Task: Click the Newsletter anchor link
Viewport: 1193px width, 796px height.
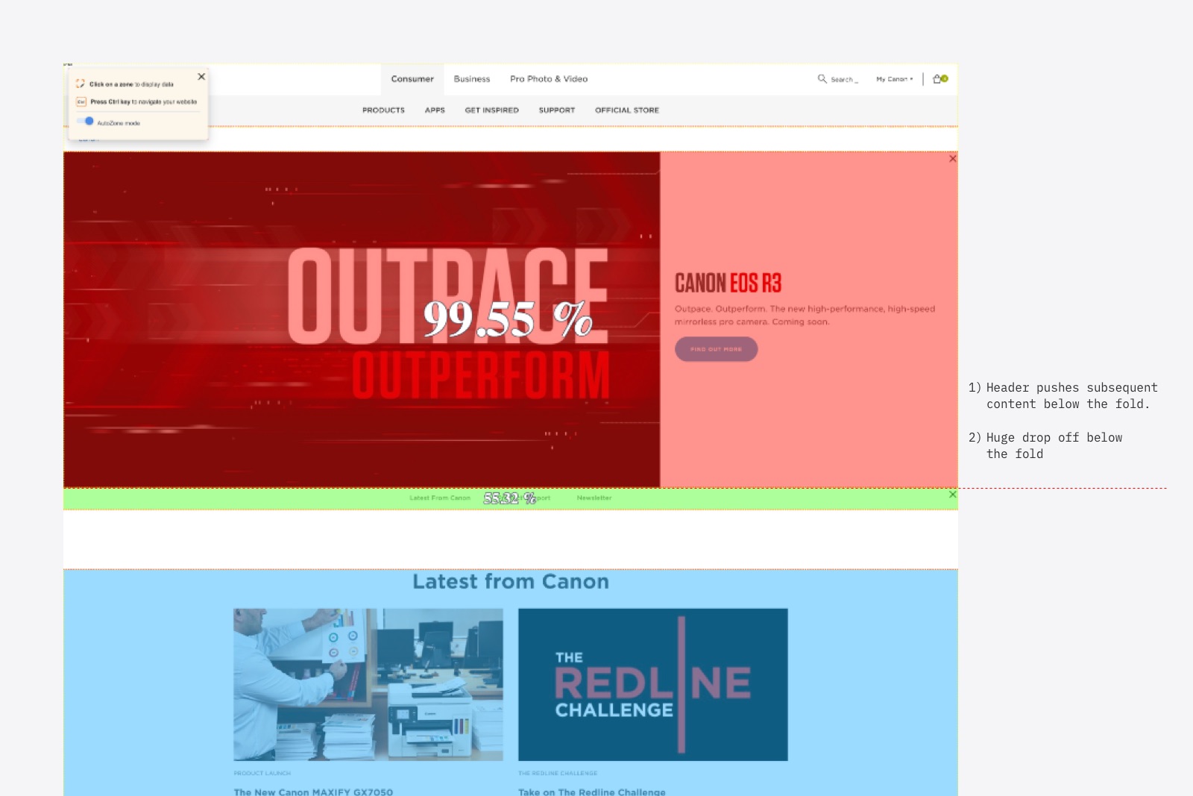Action: click(594, 498)
